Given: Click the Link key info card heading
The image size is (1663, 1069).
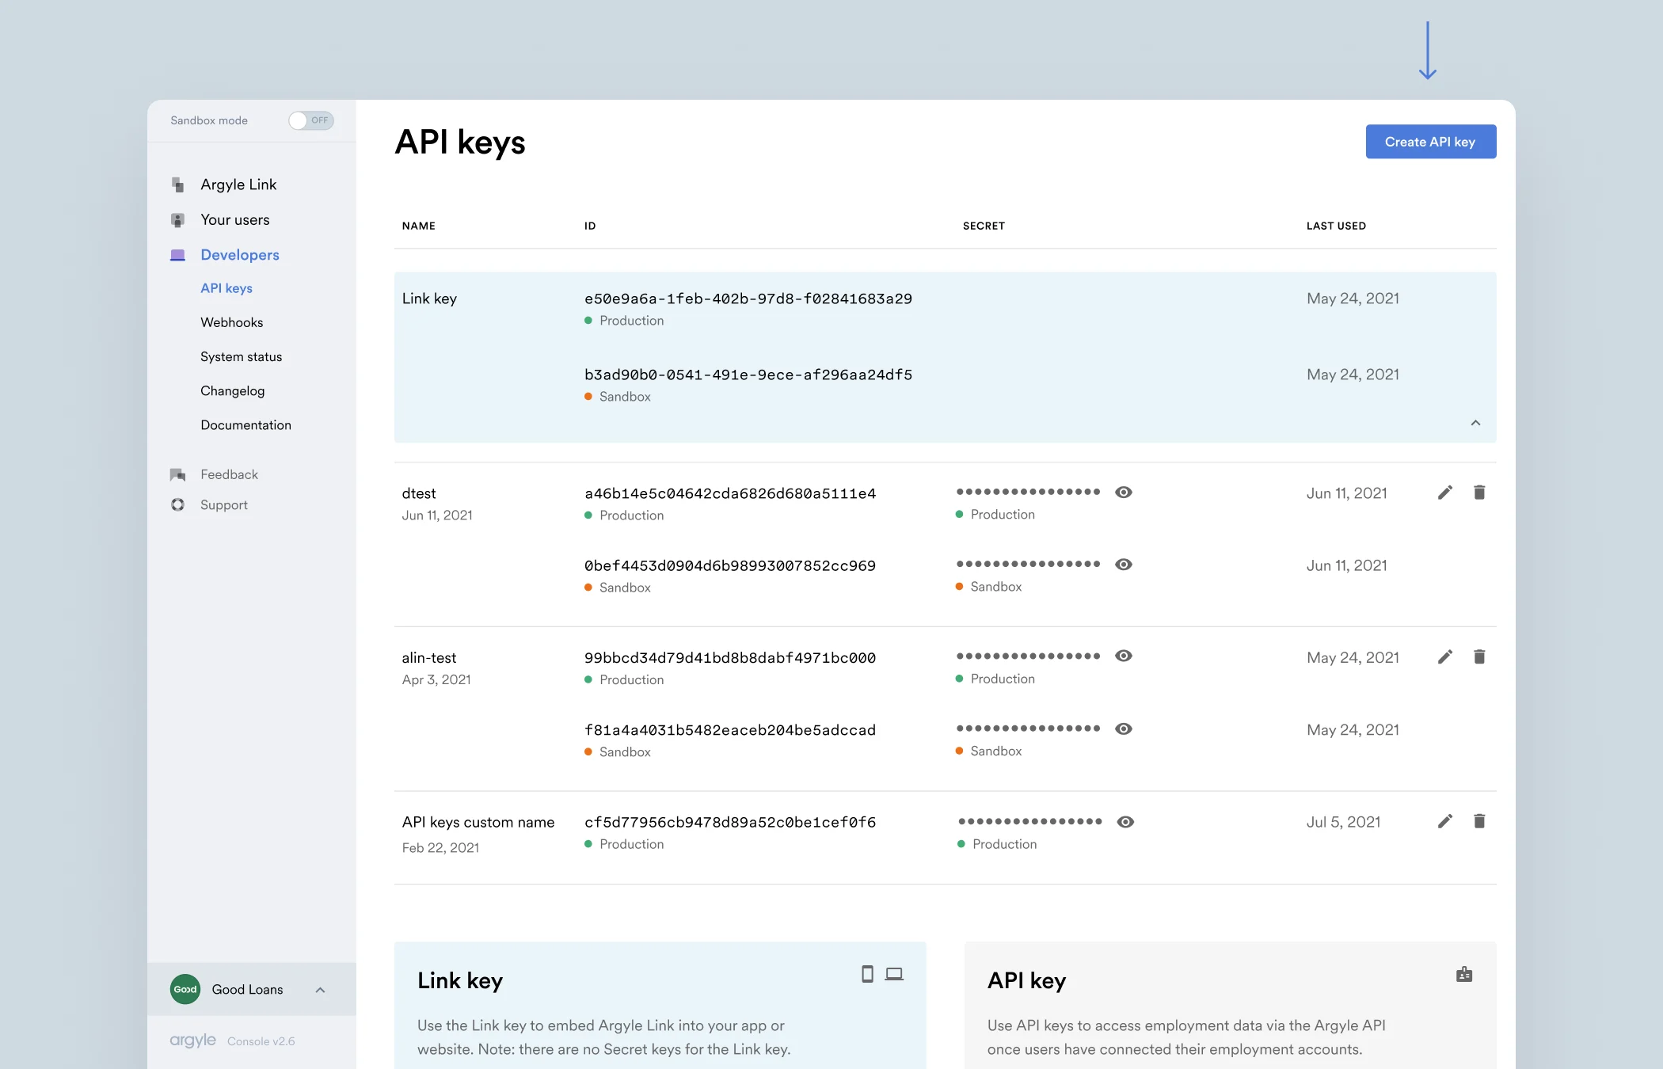Looking at the screenshot, I should [x=459, y=980].
